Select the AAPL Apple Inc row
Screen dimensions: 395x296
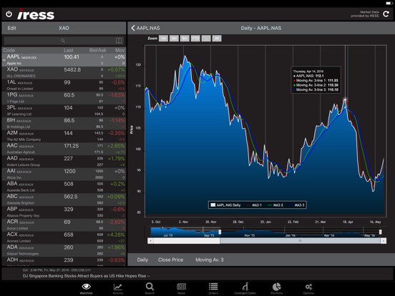tap(64, 60)
